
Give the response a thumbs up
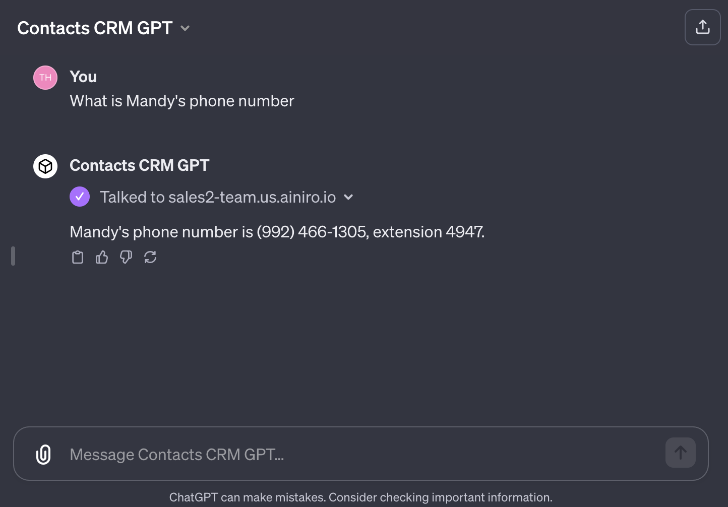coord(101,257)
